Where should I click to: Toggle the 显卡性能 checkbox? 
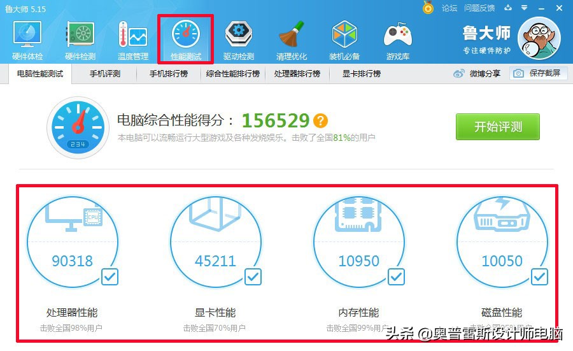pos(253,276)
